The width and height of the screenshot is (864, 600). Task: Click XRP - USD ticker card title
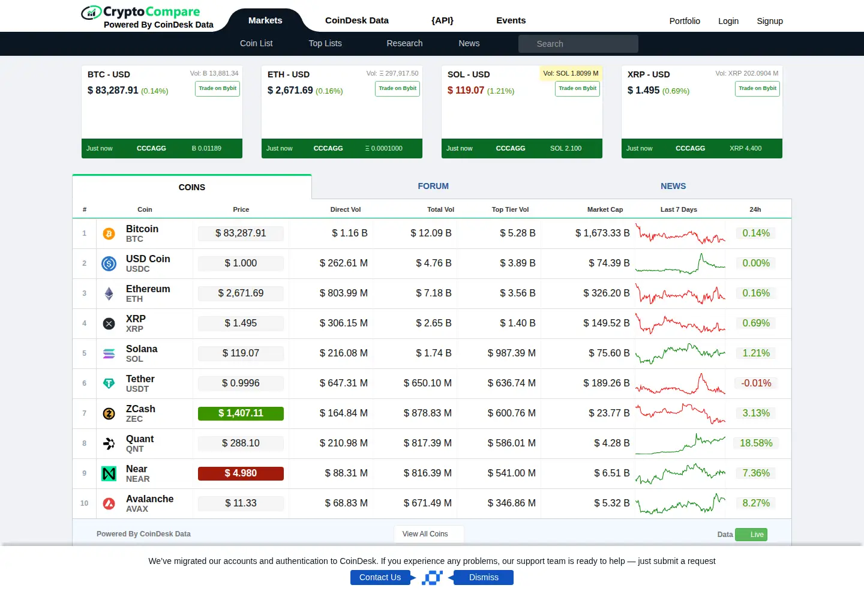coord(649,74)
